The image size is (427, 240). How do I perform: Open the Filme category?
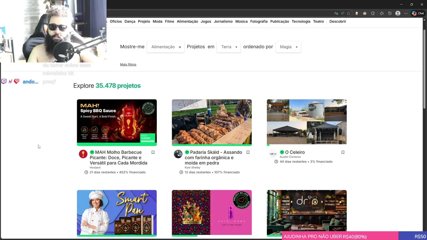[169, 21]
